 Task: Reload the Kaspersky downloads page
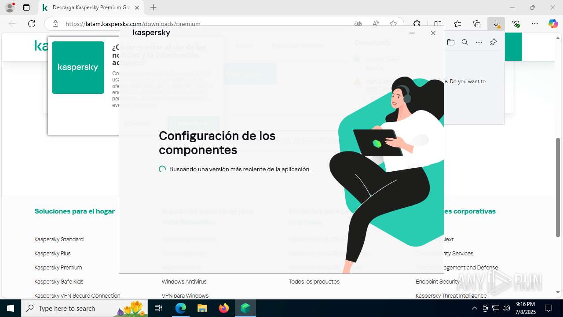point(32,24)
